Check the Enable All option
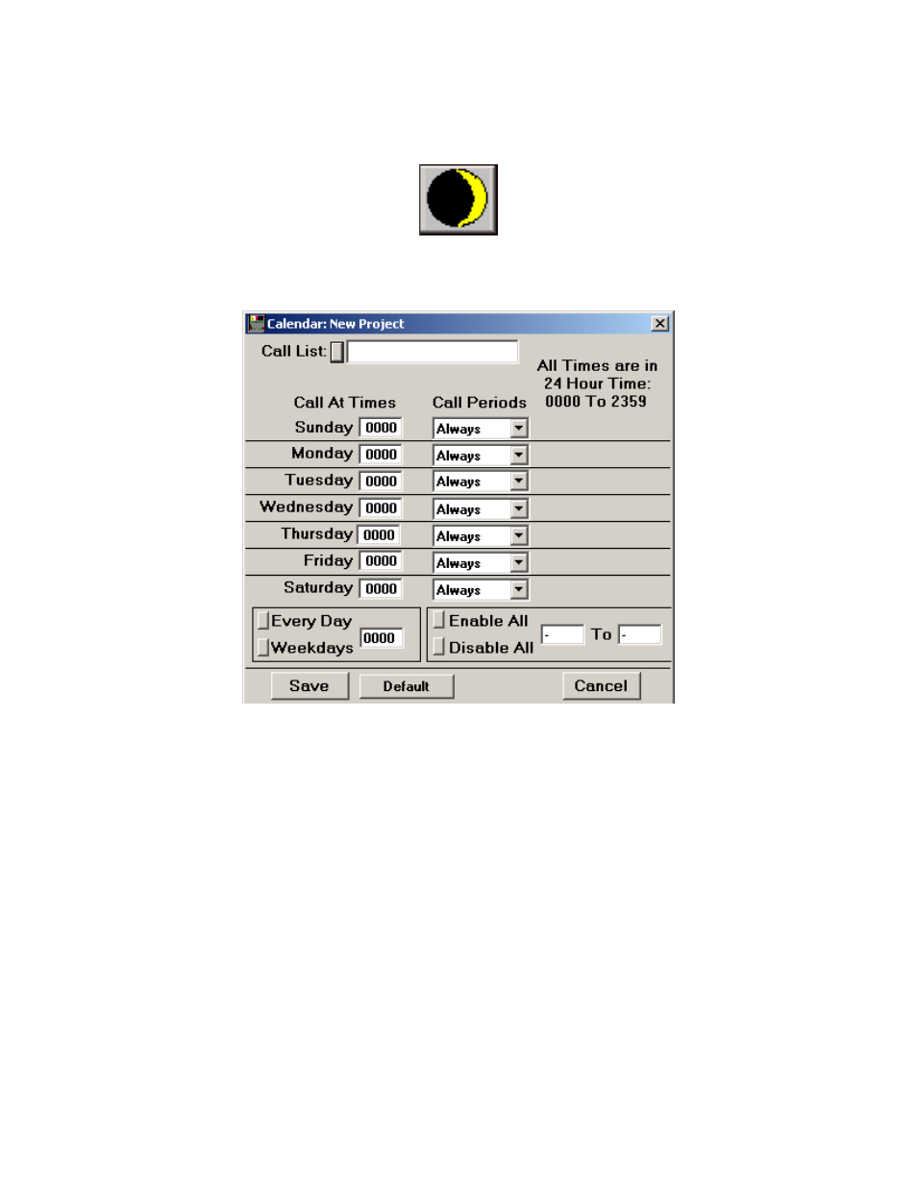 (x=438, y=621)
